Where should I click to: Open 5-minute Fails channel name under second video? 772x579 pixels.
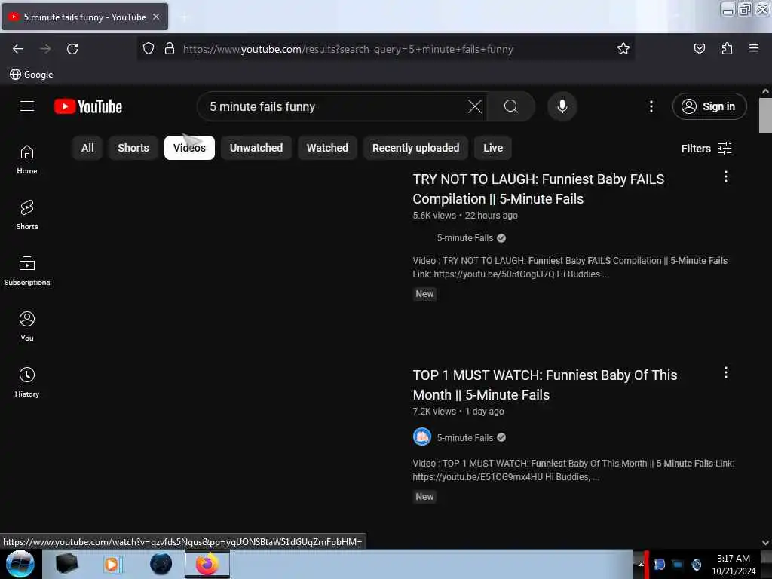(465, 438)
